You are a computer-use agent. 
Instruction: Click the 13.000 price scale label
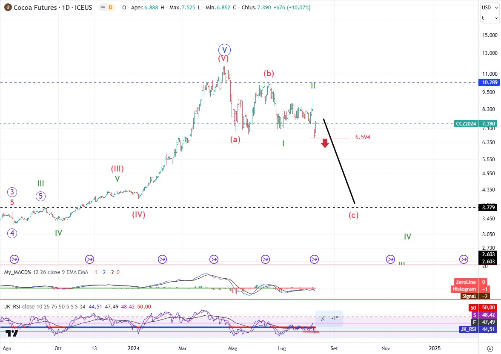[490, 53]
